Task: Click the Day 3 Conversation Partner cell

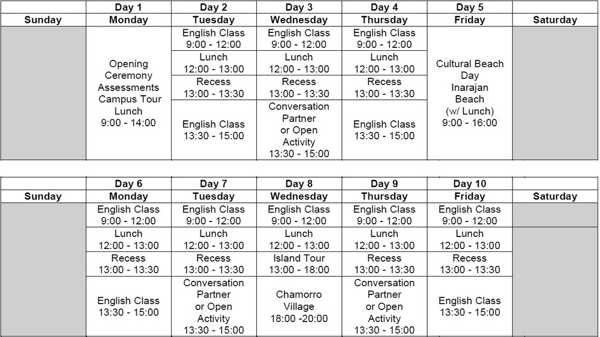Action: pos(299,130)
